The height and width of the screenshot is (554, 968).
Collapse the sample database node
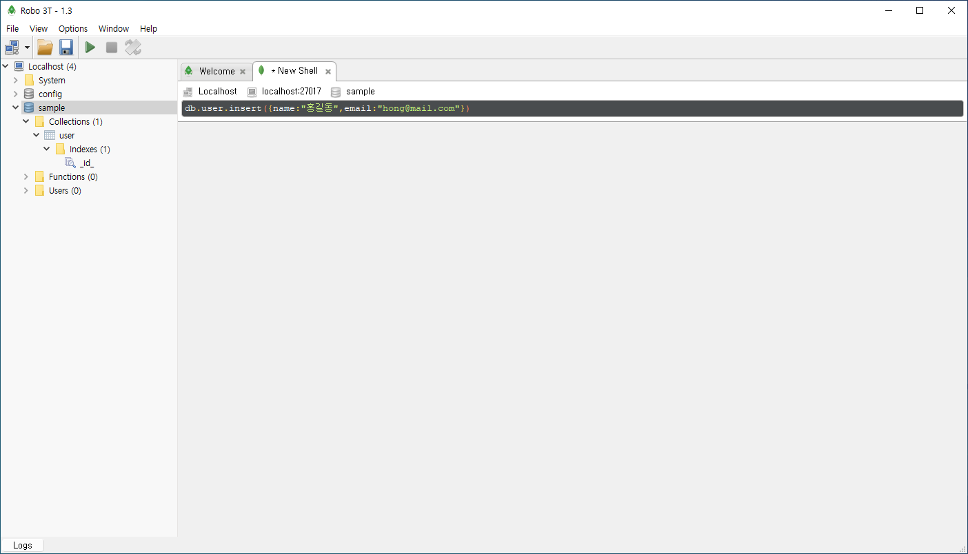pyautogui.click(x=16, y=107)
